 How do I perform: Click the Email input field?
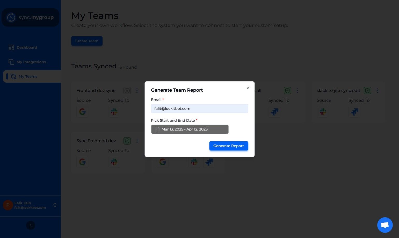click(199, 109)
